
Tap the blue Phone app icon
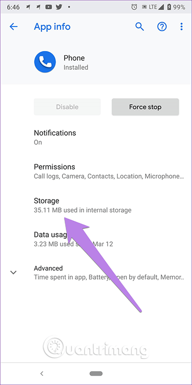click(x=45, y=62)
